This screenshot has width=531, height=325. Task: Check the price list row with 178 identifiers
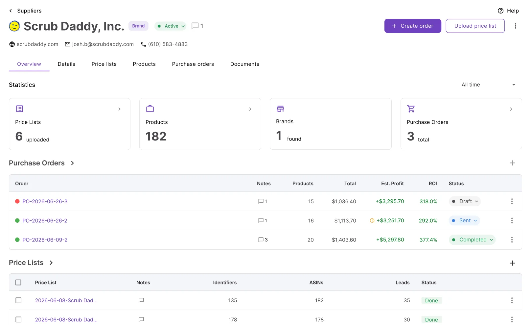tap(18, 319)
